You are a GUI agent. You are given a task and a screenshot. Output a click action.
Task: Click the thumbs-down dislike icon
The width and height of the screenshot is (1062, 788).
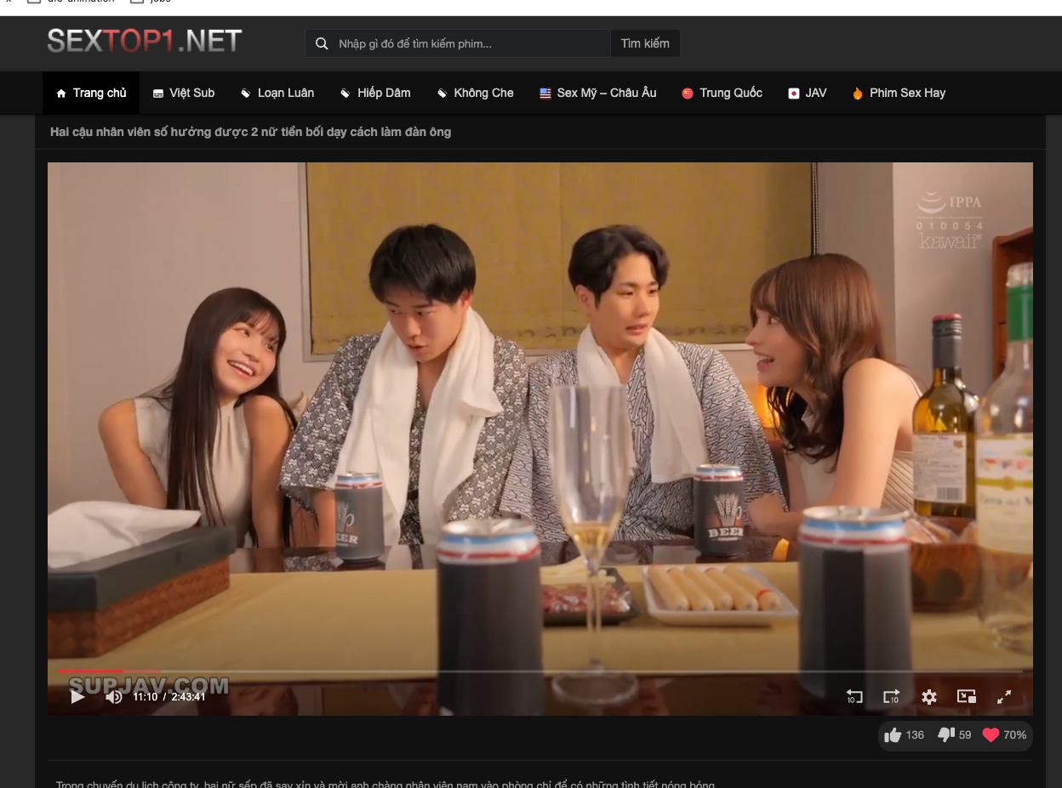pos(945,735)
